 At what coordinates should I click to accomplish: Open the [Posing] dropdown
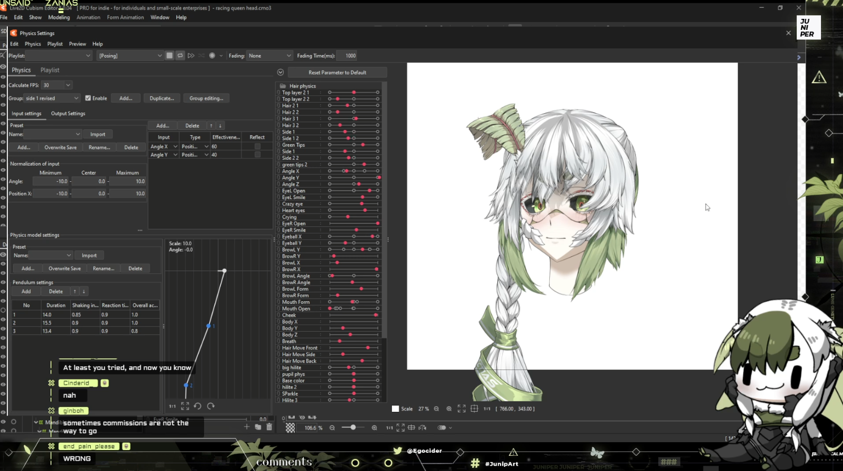[130, 56]
